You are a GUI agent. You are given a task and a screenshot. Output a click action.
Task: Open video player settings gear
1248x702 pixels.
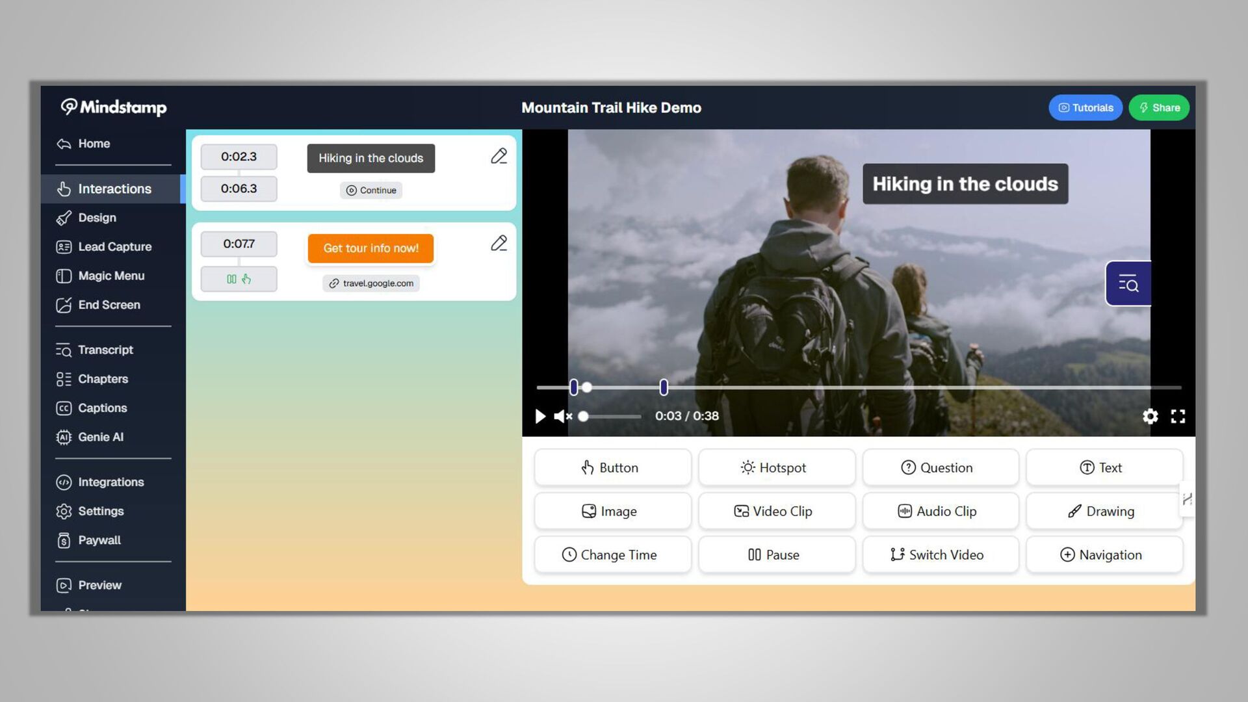(1150, 416)
